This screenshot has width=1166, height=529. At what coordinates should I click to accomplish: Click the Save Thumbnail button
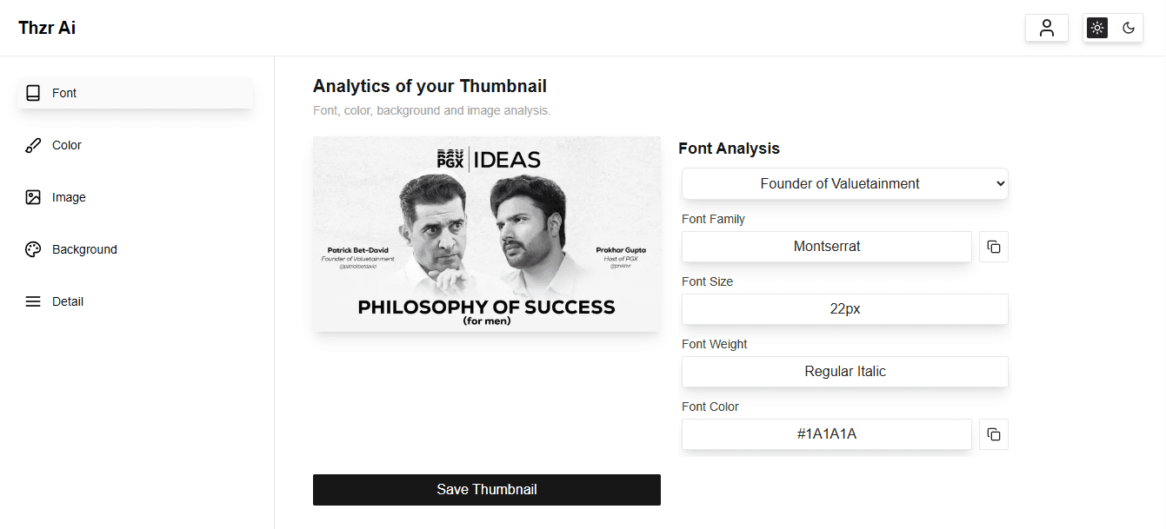pos(486,489)
